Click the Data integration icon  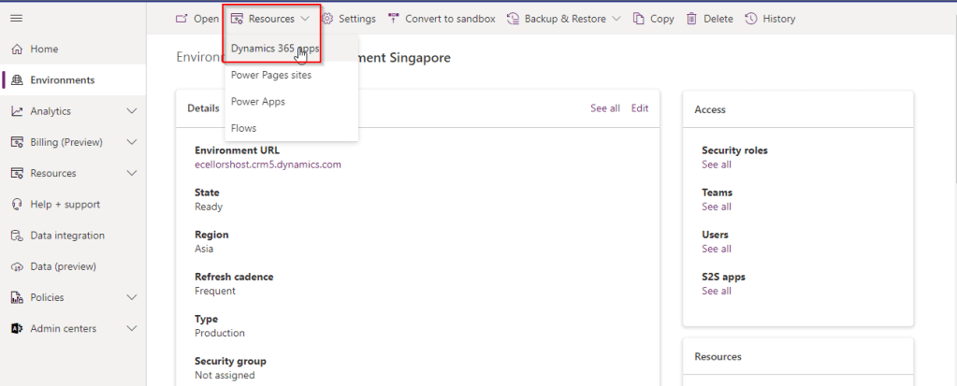click(17, 236)
